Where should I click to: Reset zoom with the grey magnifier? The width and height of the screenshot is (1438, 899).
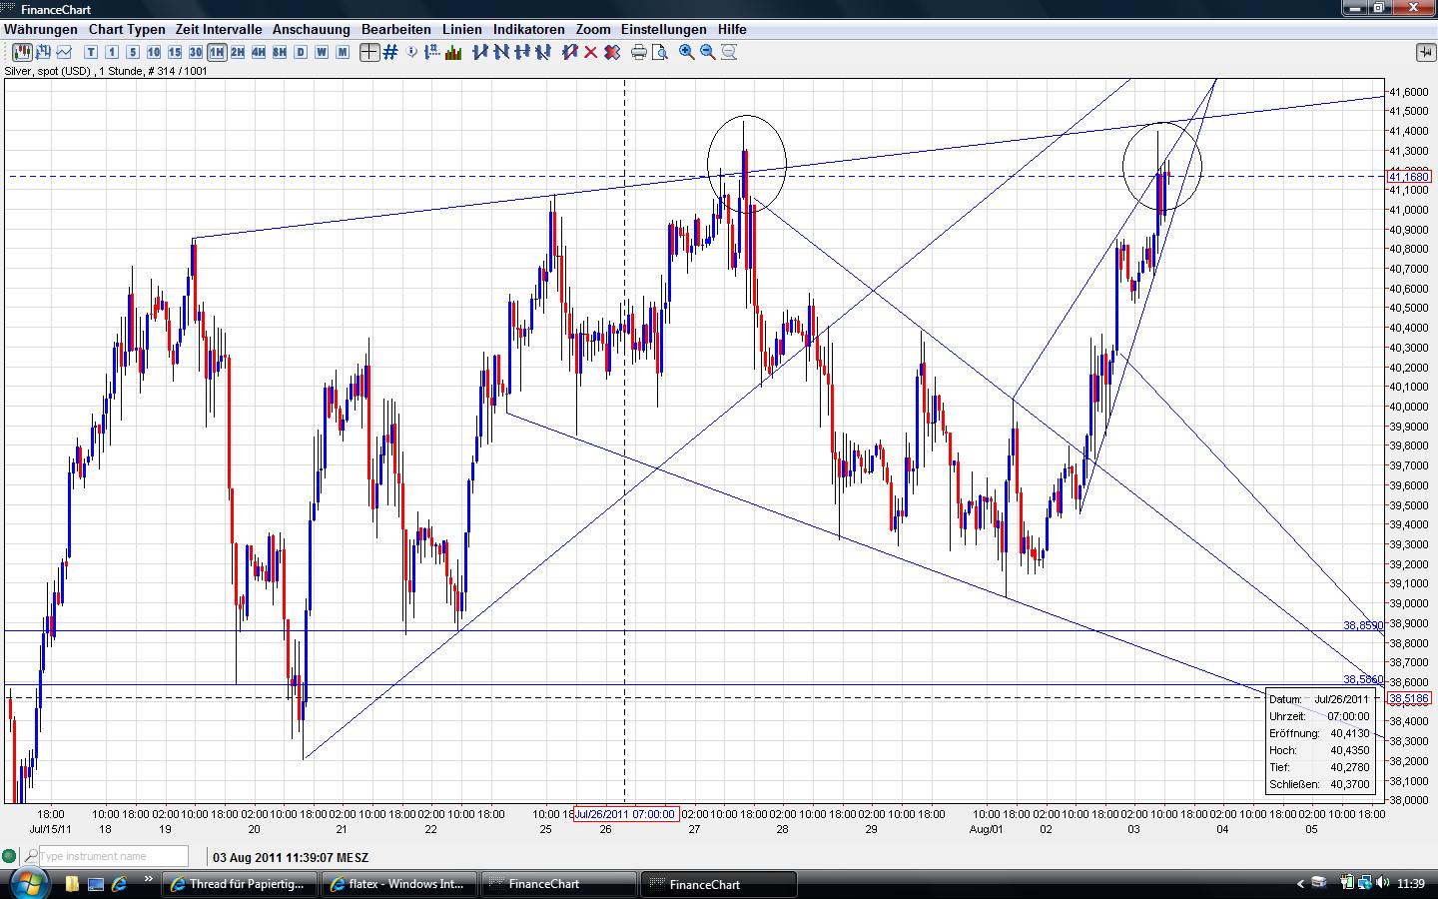click(729, 52)
